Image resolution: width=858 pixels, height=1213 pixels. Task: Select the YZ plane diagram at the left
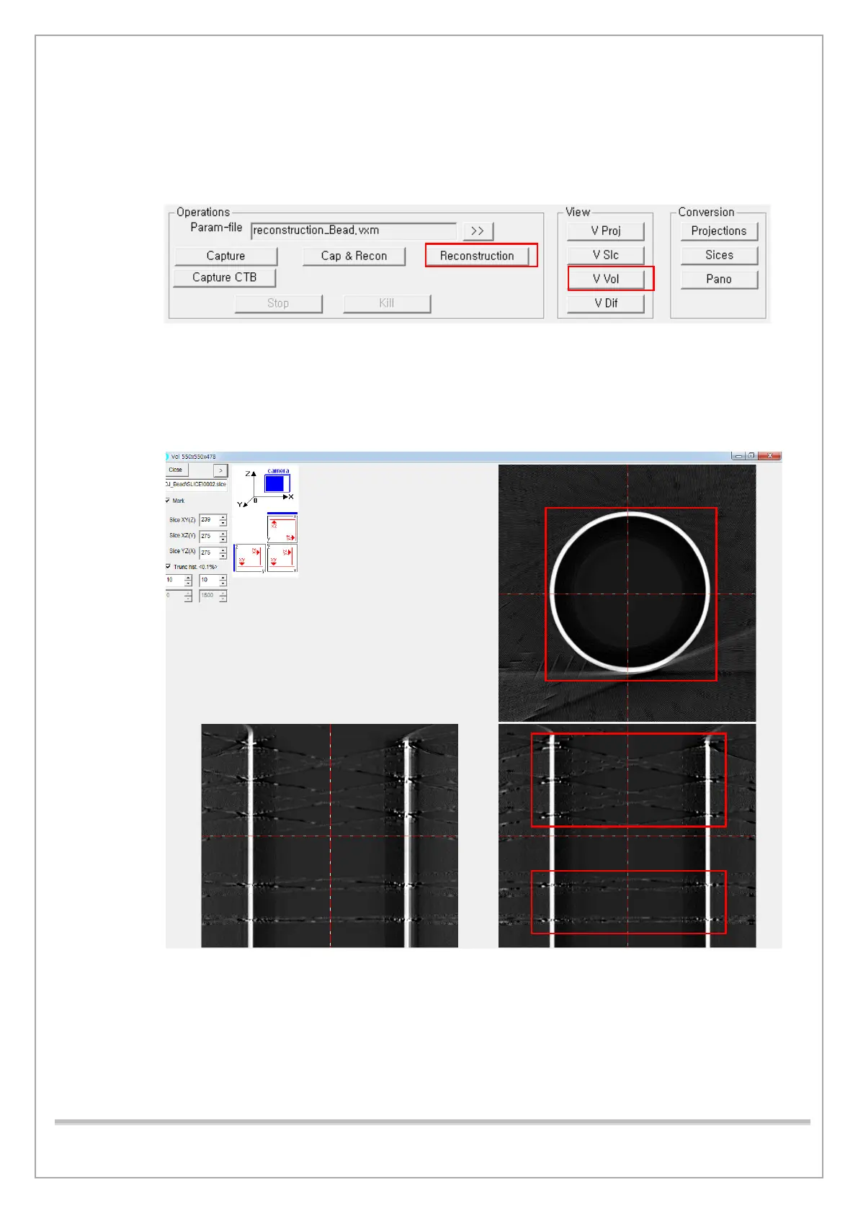coord(249,558)
